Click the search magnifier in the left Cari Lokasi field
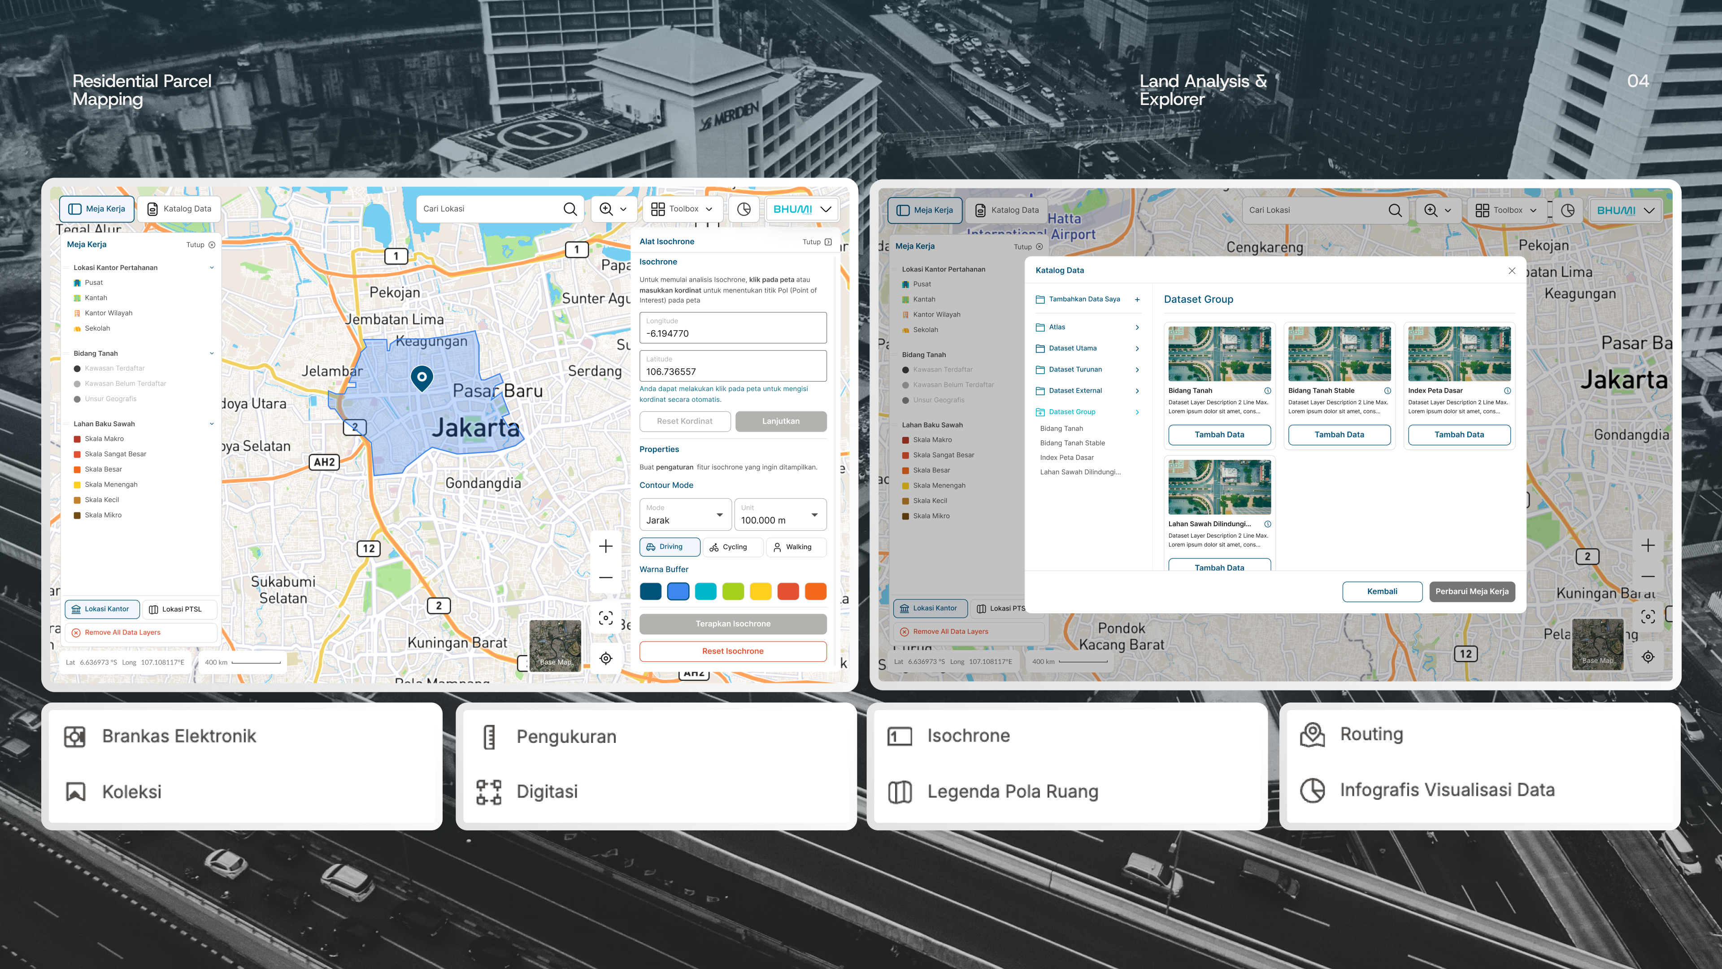 click(570, 209)
